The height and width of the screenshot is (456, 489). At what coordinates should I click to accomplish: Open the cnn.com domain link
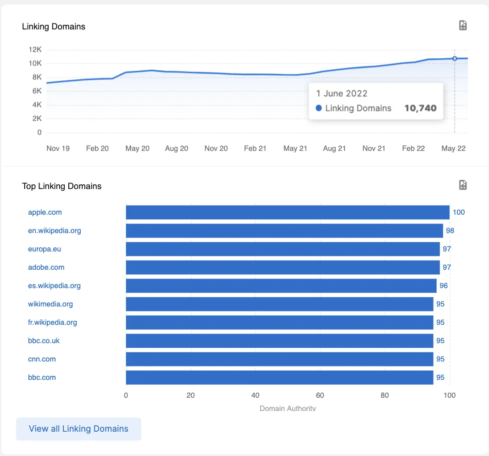(x=42, y=359)
